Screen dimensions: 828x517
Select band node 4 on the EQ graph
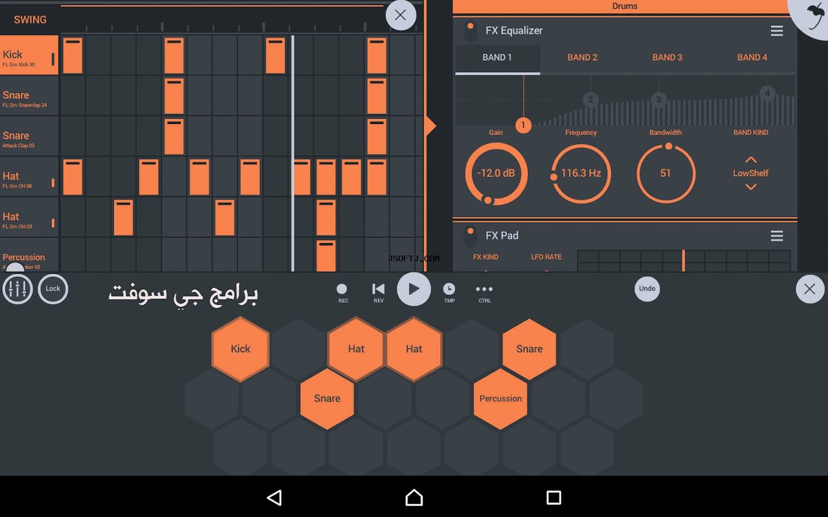click(767, 93)
